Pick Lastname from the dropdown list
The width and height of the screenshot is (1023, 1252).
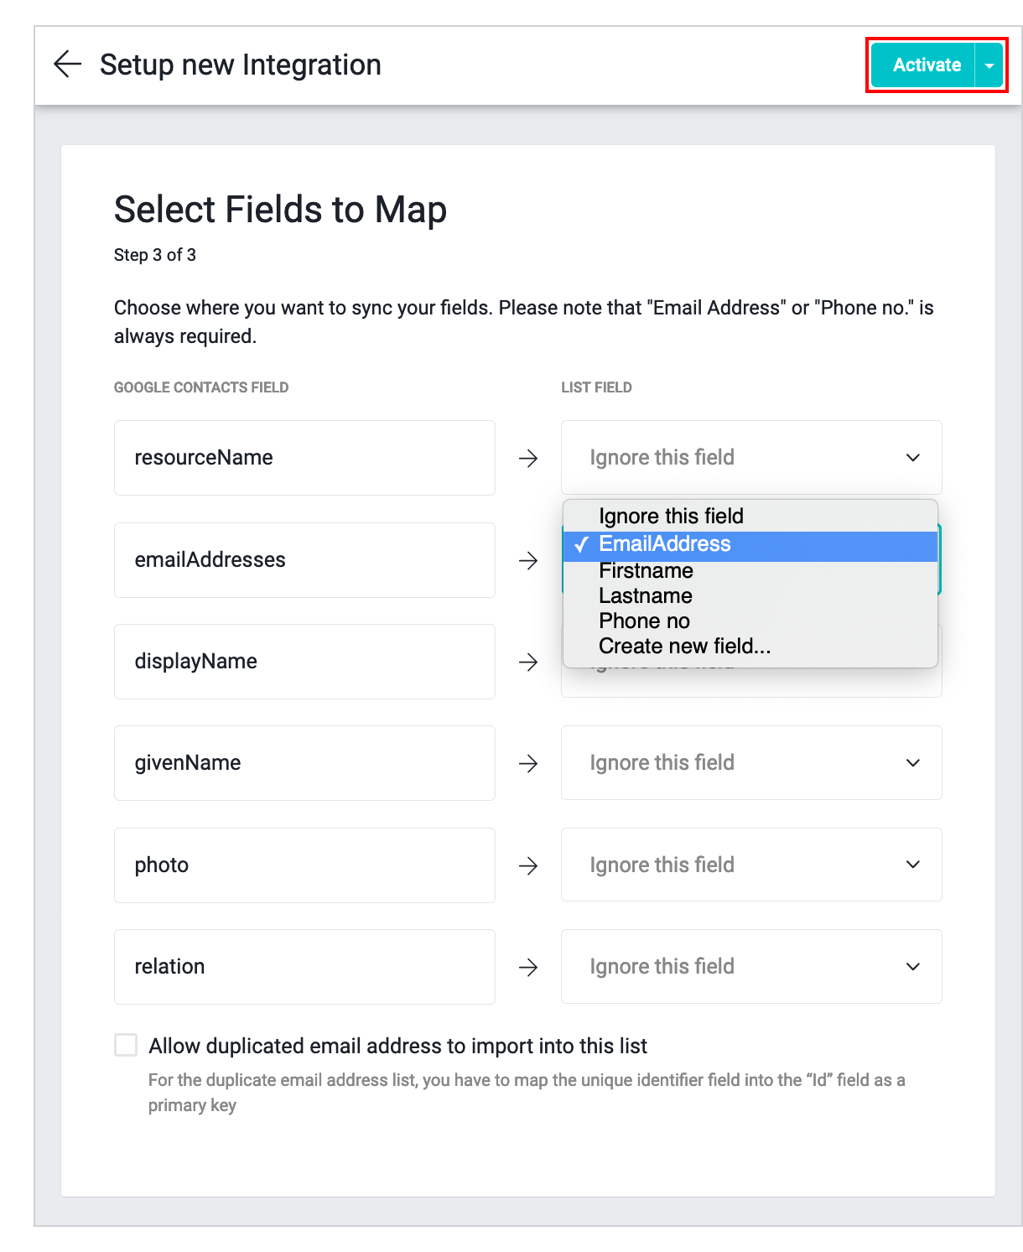(x=646, y=596)
